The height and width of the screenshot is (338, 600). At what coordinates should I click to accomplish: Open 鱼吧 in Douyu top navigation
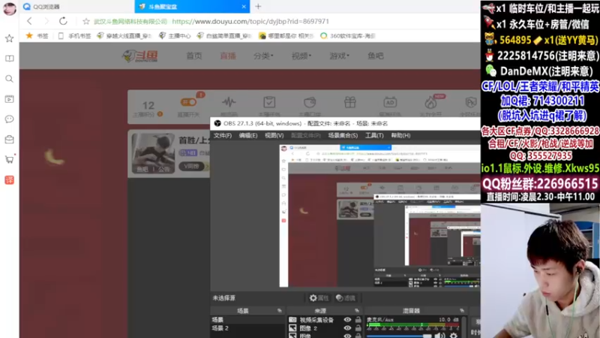(x=376, y=56)
